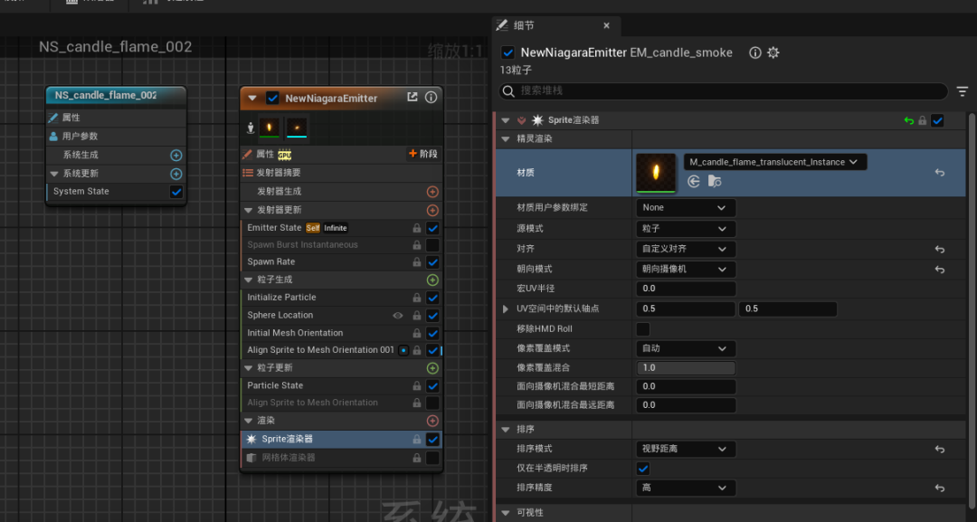Reset 对齐 value to default
The image size is (977, 522).
point(940,249)
